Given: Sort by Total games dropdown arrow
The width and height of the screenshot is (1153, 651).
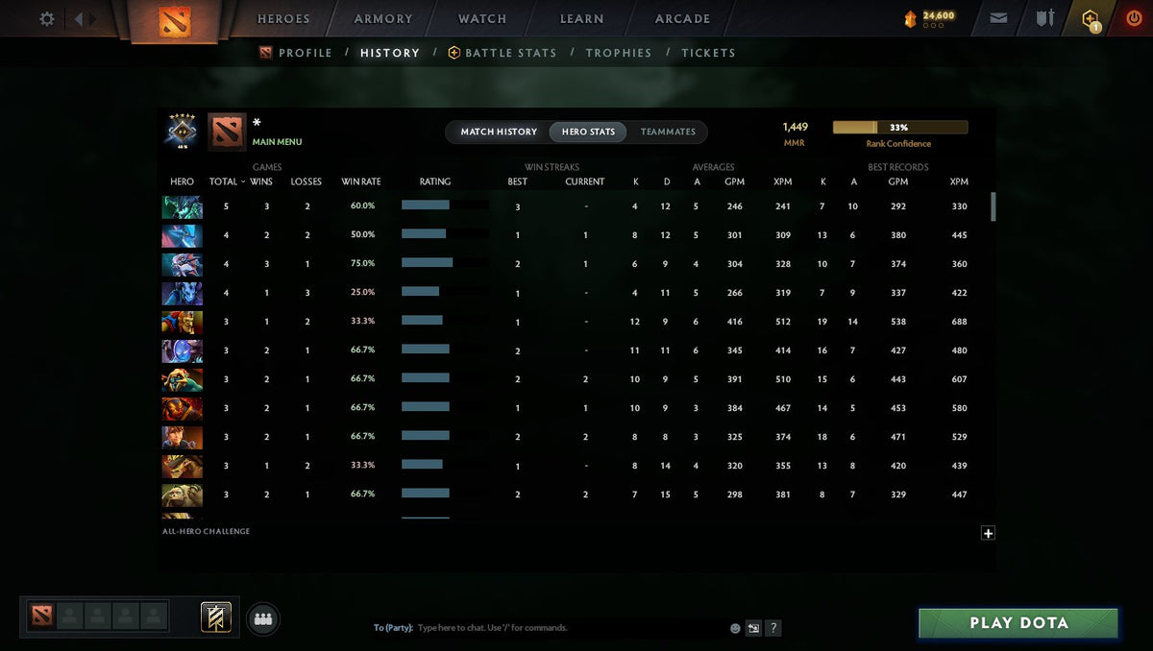Looking at the screenshot, I should click(x=242, y=181).
